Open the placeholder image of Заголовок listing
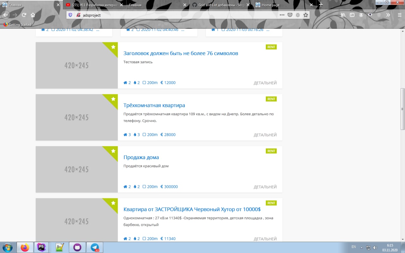The height and width of the screenshot is (253, 405). (x=77, y=65)
